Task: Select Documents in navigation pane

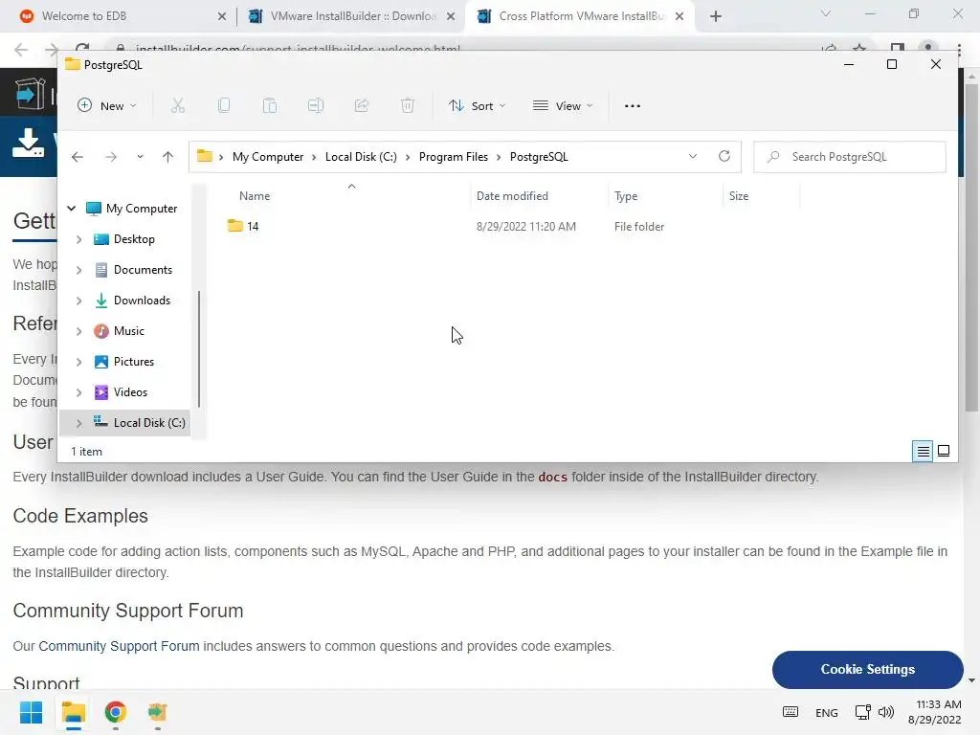Action: [143, 270]
